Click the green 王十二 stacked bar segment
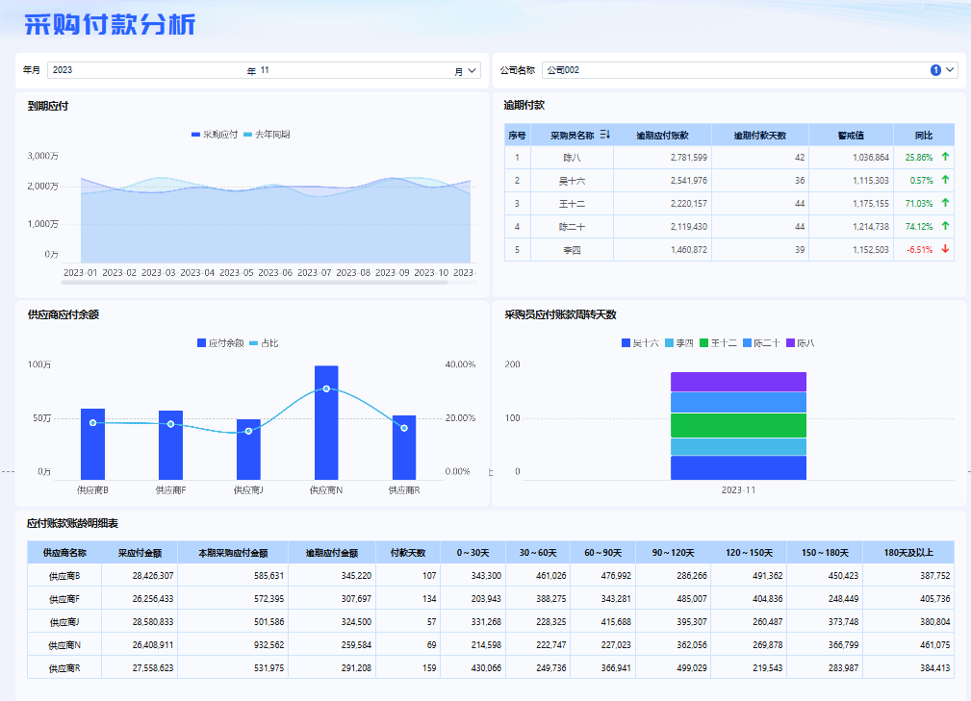 point(738,426)
